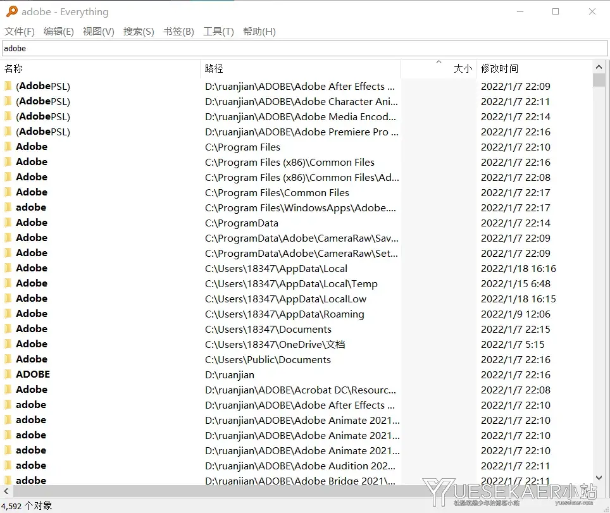Click folder icon of Adobe in OneDrive\文档
610x513 pixels.
point(8,344)
